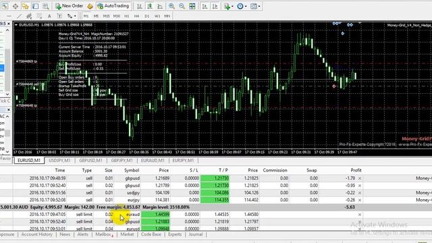Screen dimensions: 432x243
Task: Toggle chart auto scroll icon
Action: [205, 6]
